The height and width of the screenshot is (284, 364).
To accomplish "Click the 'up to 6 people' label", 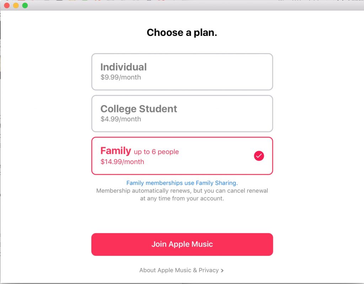I will point(156,152).
